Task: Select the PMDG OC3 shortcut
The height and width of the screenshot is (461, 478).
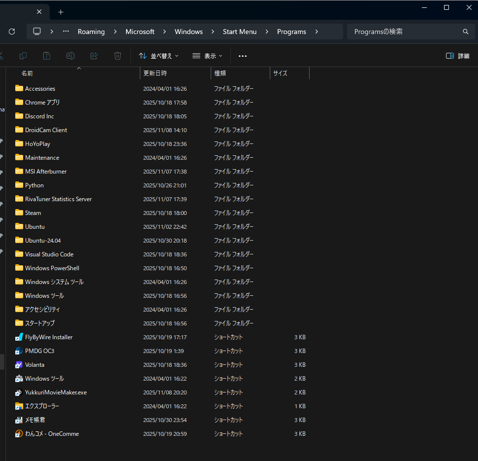Action: coord(39,351)
